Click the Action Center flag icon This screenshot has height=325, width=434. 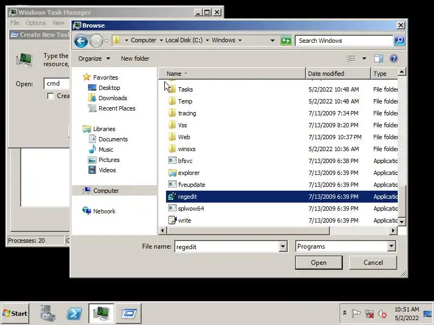pos(356,314)
